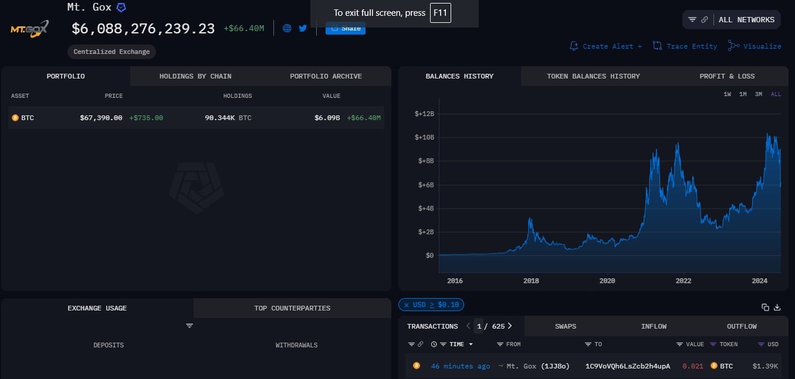795x379 pixels.
Task: Click the BTC asset name in portfolio
Action: pyautogui.click(x=28, y=118)
